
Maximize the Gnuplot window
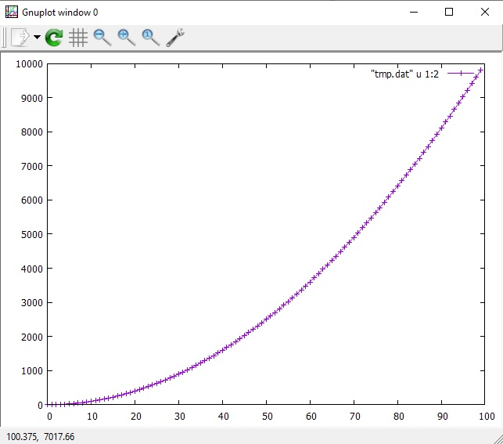[x=449, y=12]
